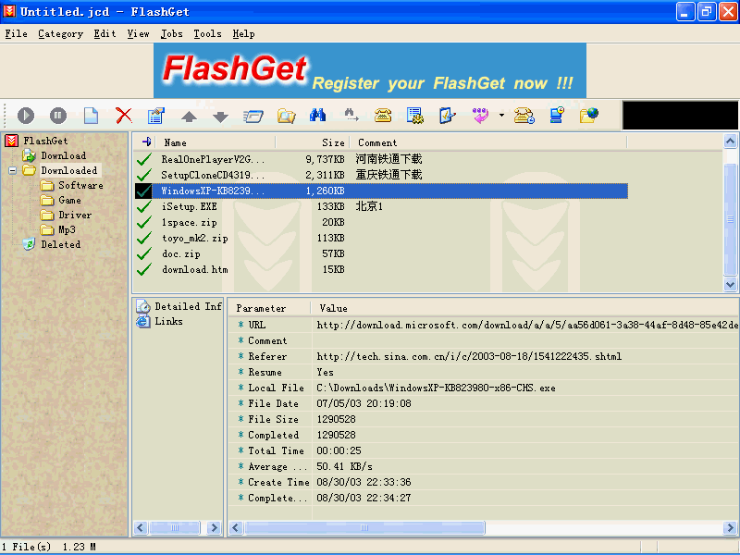Click the Open Folder toolbar icon
Screen dimensions: 740x555
coord(286,116)
